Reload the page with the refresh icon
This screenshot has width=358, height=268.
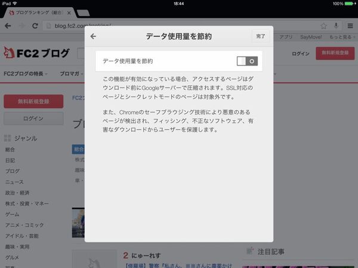pos(35,26)
